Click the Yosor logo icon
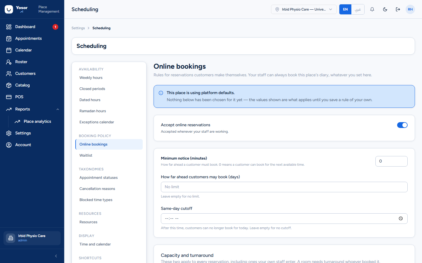 (9, 9)
